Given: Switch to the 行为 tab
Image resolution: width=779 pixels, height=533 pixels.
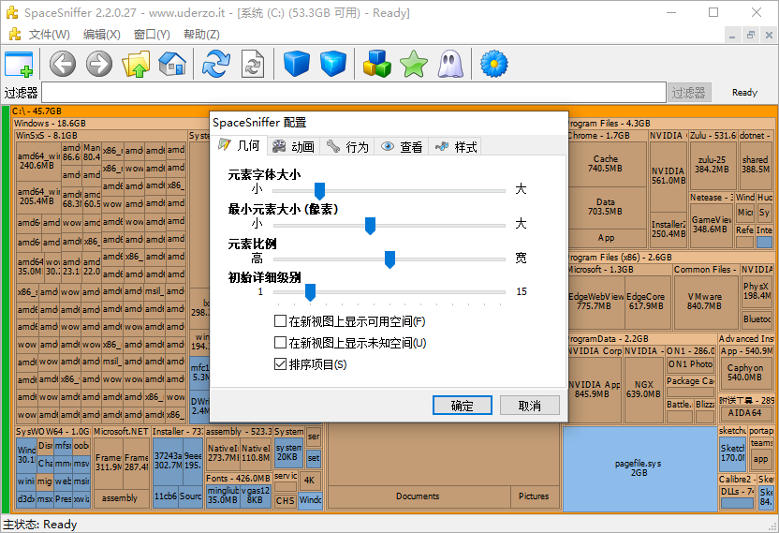Looking at the screenshot, I should point(347,146).
